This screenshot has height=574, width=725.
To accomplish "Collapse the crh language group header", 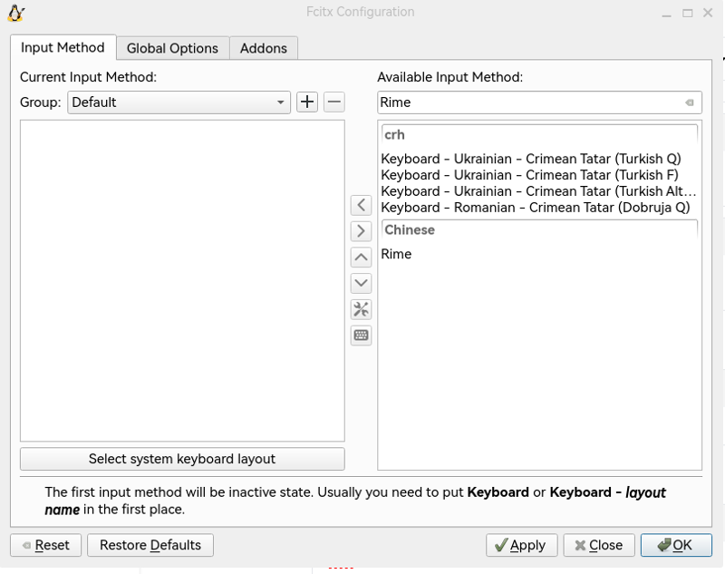I will point(539,135).
